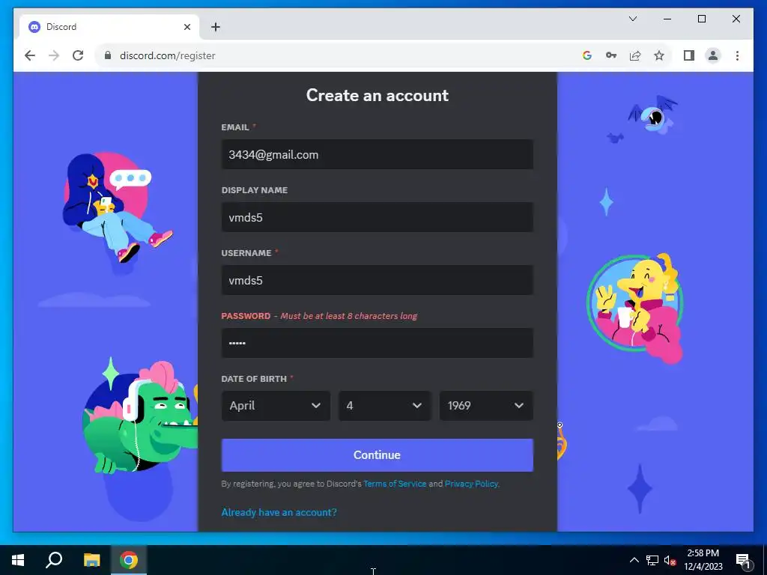Open the Google icon in address bar
Image resolution: width=767 pixels, height=575 pixels.
587,55
